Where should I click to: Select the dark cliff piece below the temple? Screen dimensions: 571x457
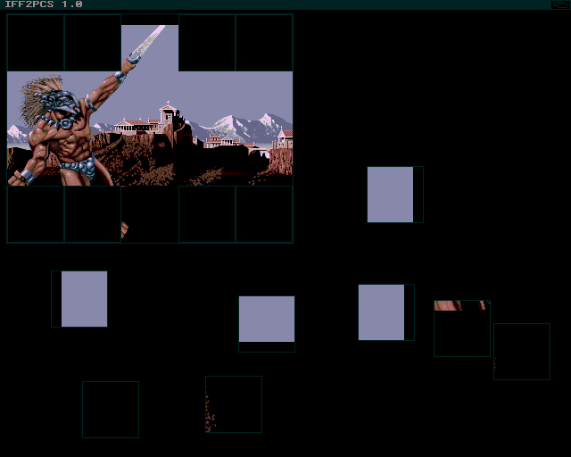(150, 157)
